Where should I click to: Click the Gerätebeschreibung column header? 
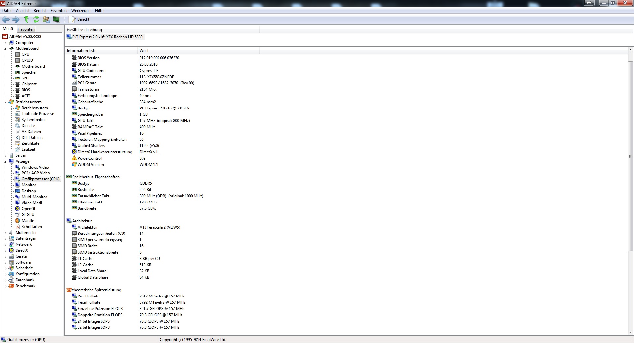click(x=162, y=30)
